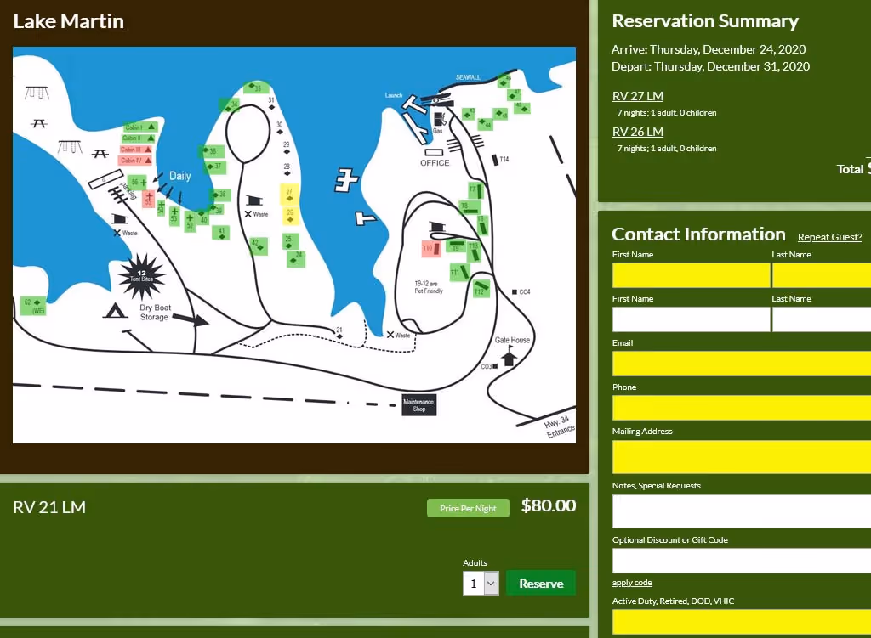Viewport: 871px width, 638px height.
Task: Click the Email input field
Action: pos(740,364)
